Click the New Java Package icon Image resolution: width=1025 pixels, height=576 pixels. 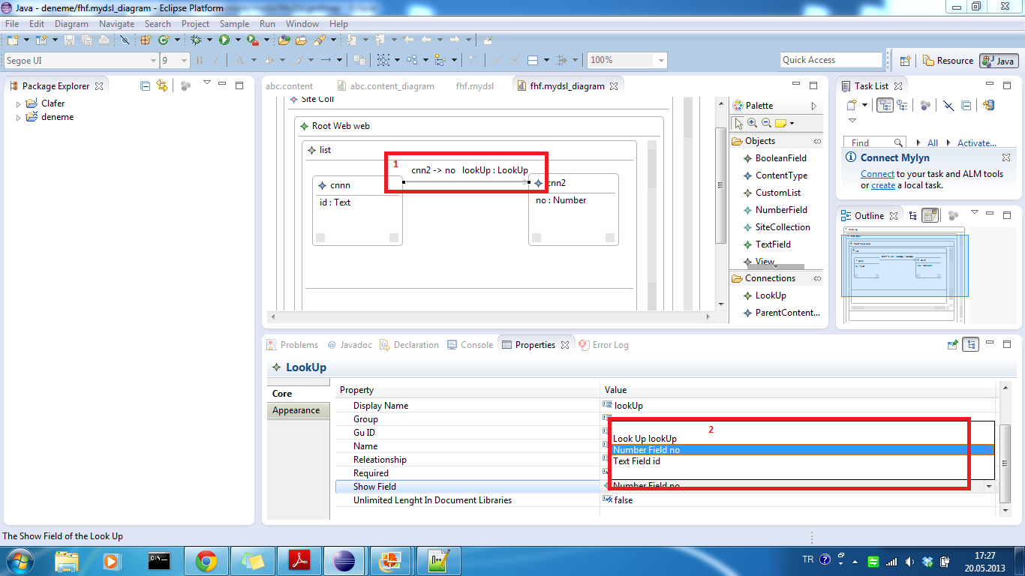tap(146, 40)
